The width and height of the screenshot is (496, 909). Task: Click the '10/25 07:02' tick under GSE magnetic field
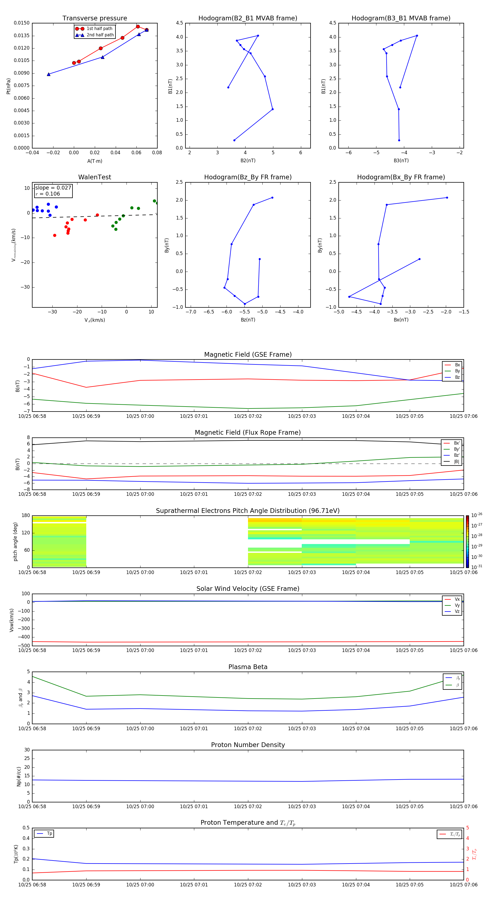pyautogui.click(x=248, y=416)
